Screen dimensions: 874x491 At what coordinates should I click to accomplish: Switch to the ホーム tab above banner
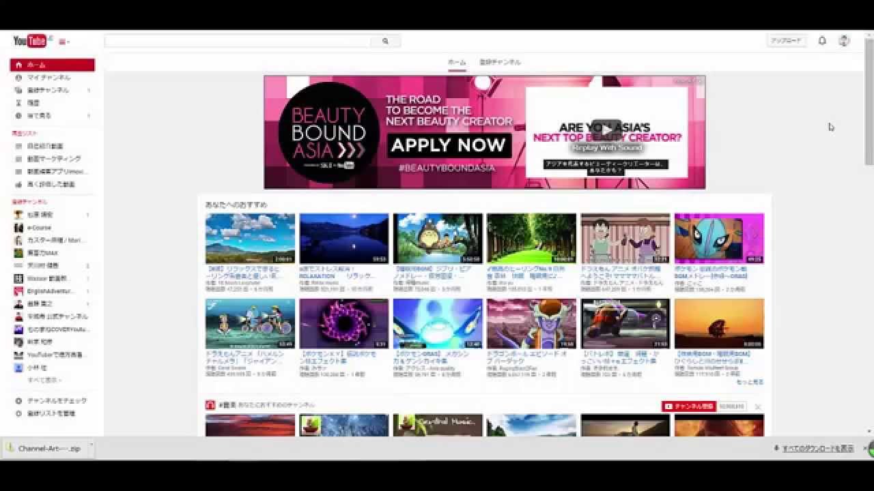(x=457, y=62)
